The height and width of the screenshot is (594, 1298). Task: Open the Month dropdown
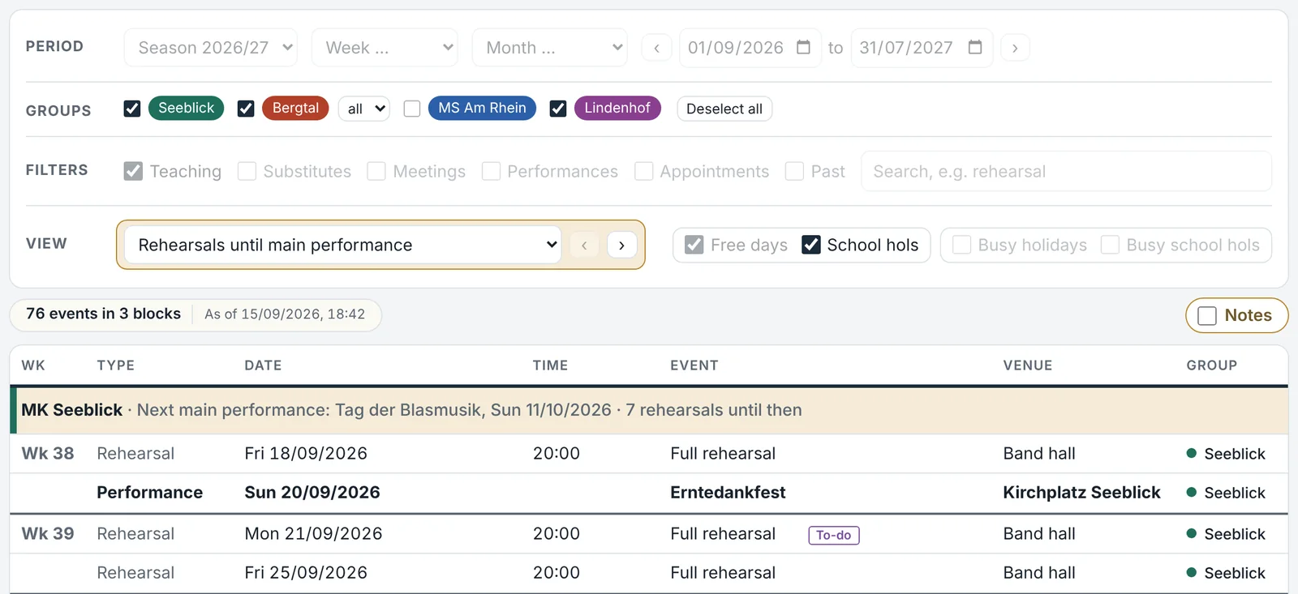550,48
